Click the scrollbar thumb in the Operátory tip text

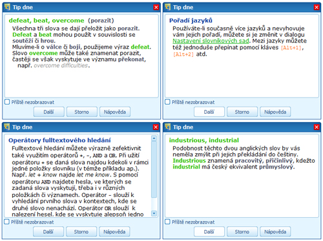click(x=154, y=169)
